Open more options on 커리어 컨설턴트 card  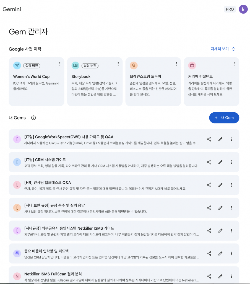235,64
